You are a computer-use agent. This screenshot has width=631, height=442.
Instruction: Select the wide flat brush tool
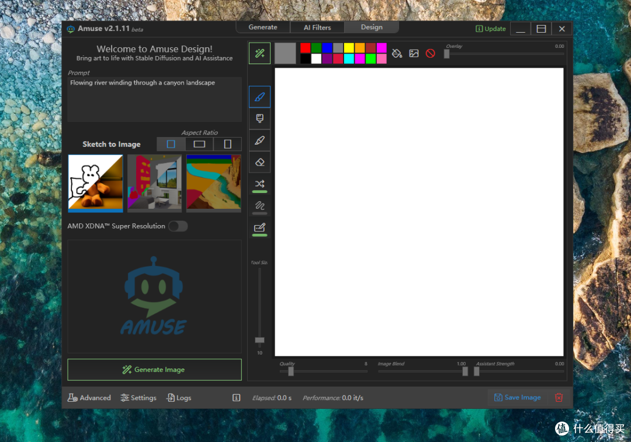pyautogui.click(x=260, y=118)
